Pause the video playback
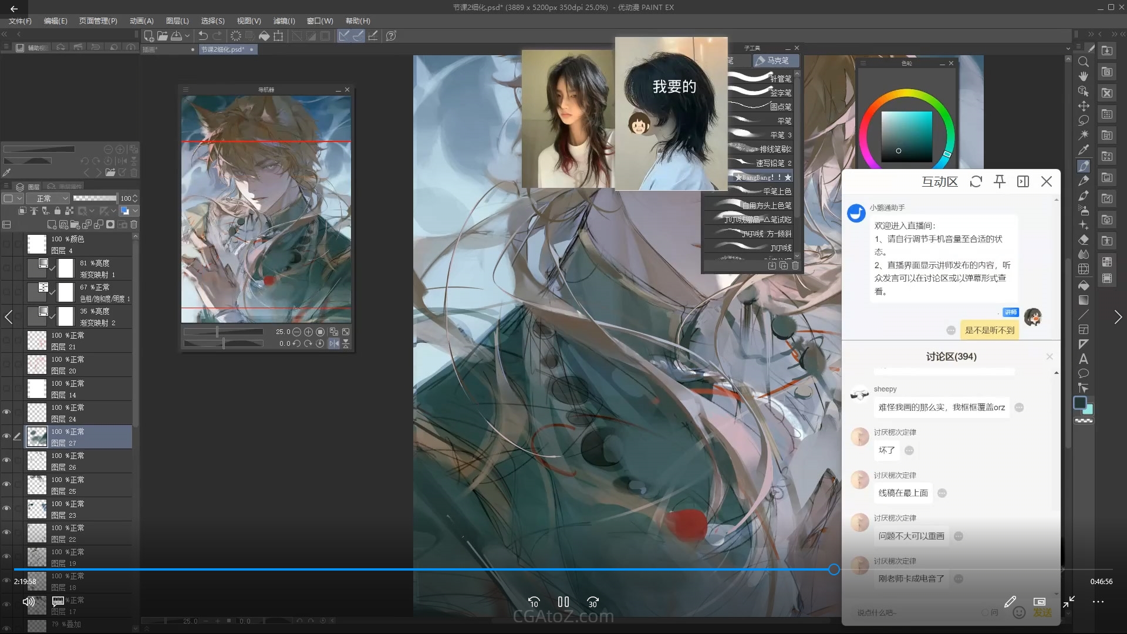Screen dimensions: 1127x634 coord(563,602)
